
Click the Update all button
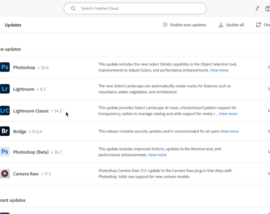[x=231, y=25]
